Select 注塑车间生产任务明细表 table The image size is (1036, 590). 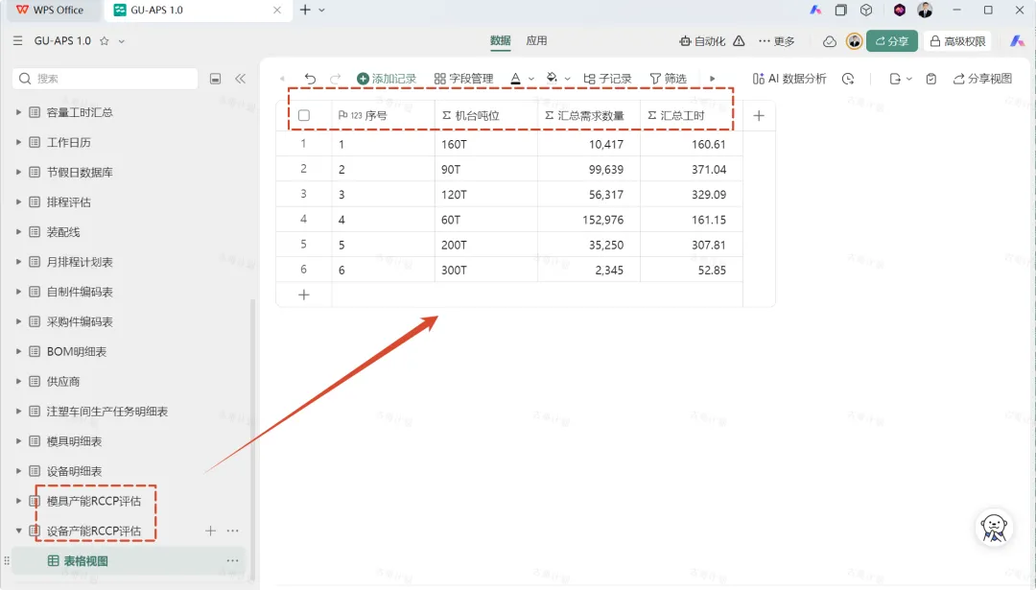pos(107,411)
